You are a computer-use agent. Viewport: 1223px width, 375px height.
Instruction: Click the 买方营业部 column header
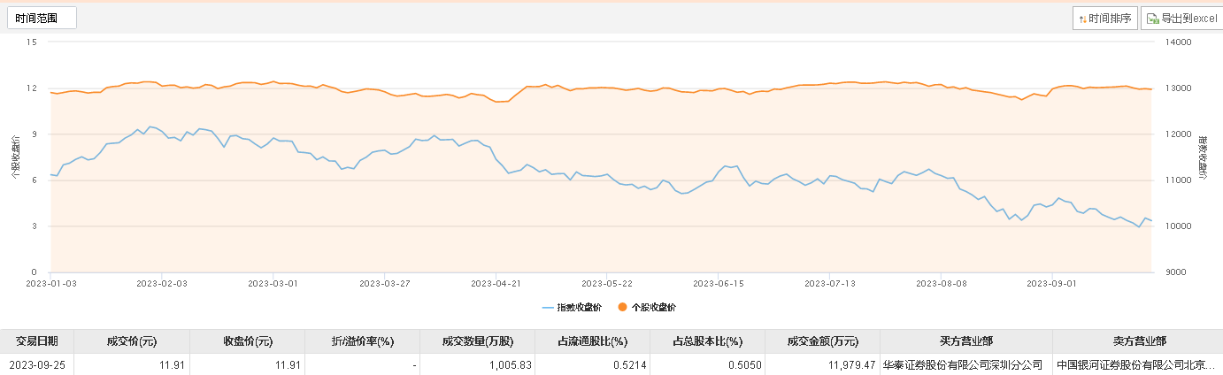point(965,341)
